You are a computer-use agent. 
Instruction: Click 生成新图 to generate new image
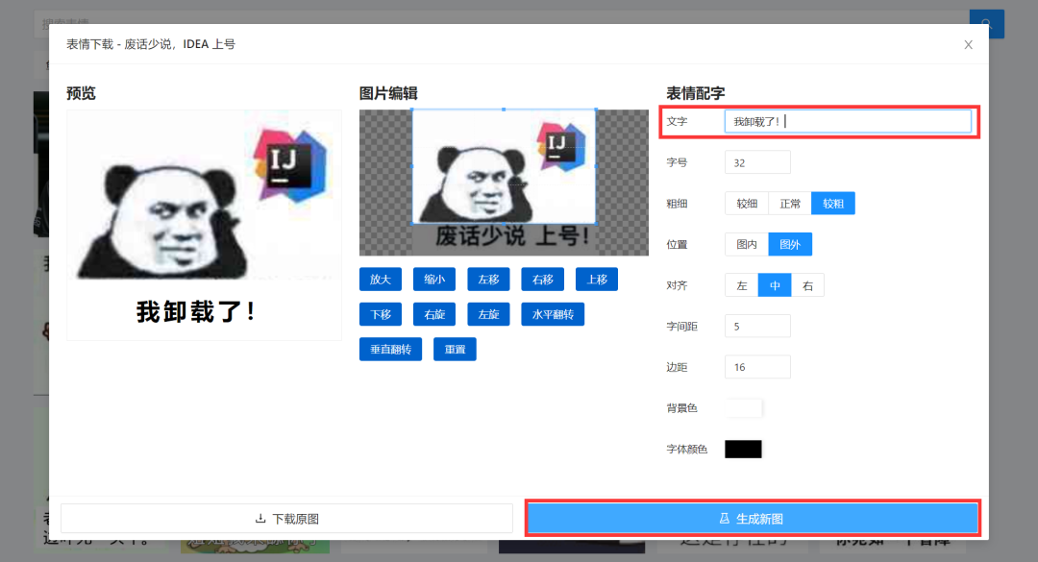tap(753, 519)
